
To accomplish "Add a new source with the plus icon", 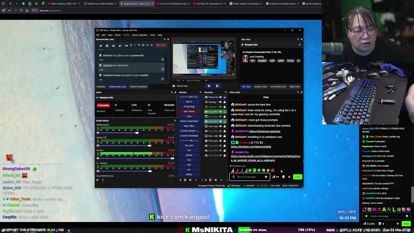I will click(205, 180).
